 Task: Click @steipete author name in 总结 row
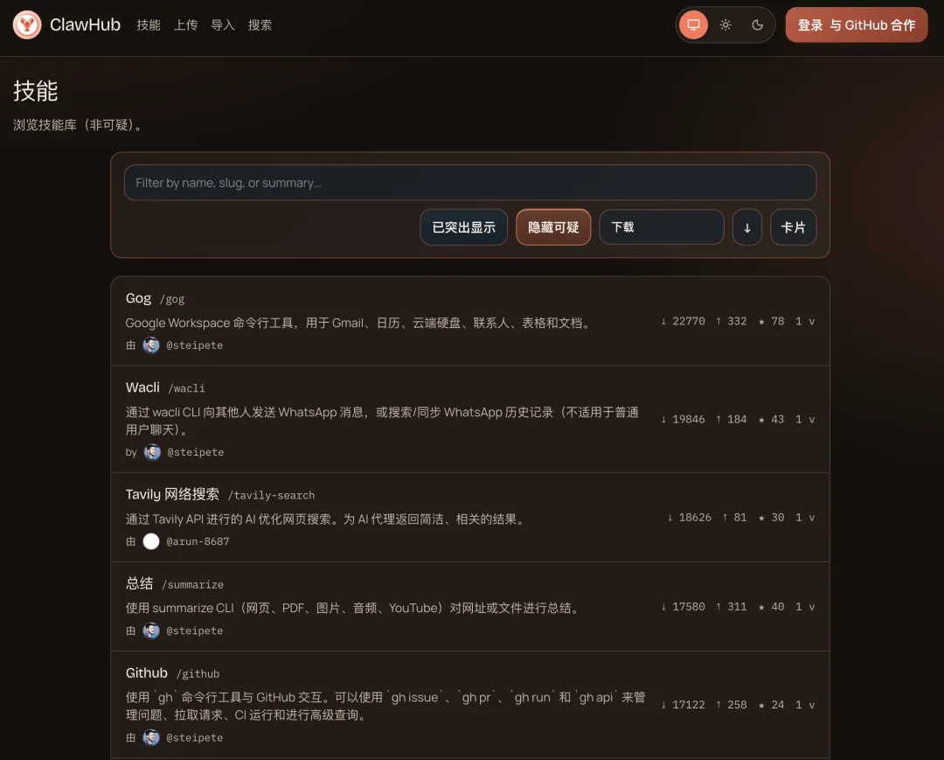tap(194, 631)
